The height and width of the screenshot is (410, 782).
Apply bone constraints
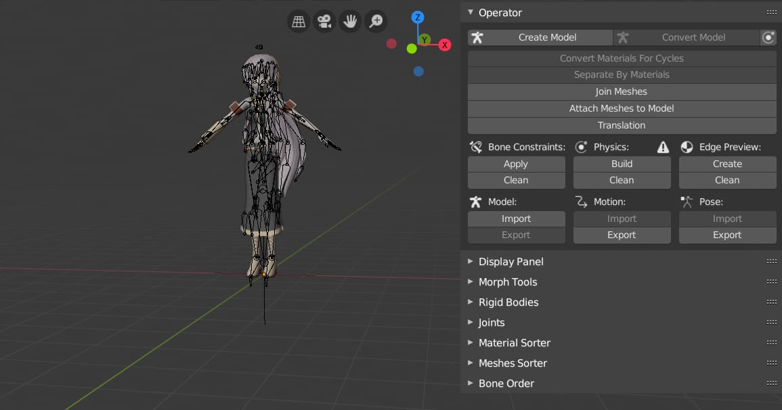[516, 164]
